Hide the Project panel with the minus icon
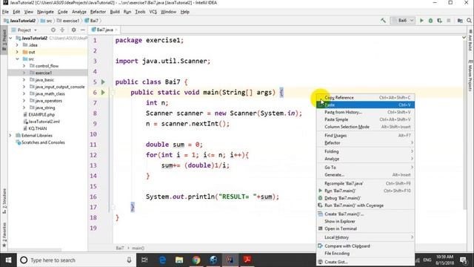The height and width of the screenshot is (267, 474). pos(82,30)
